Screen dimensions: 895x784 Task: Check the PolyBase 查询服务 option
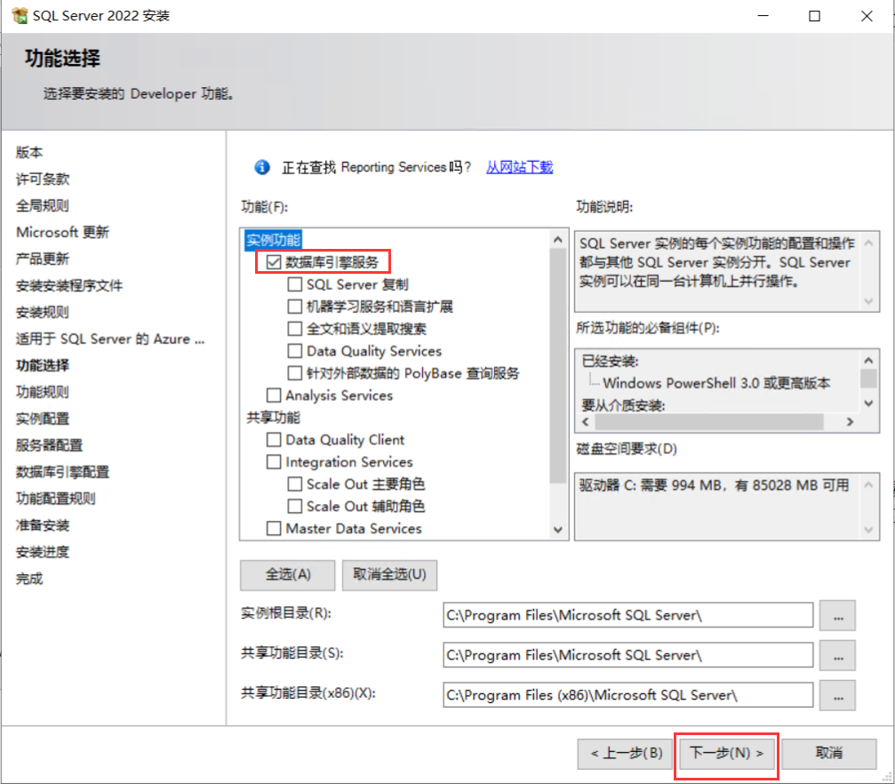(x=295, y=372)
